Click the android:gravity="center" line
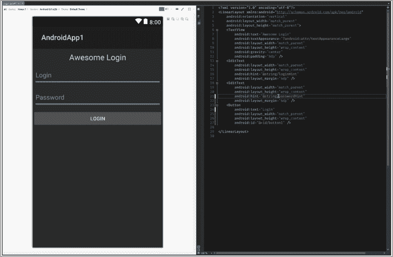Viewport: 393px width, 257px height. click(259, 52)
